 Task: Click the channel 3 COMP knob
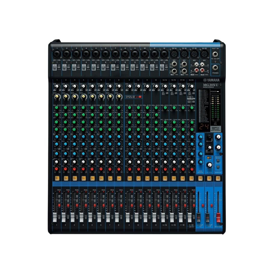click(75, 96)
